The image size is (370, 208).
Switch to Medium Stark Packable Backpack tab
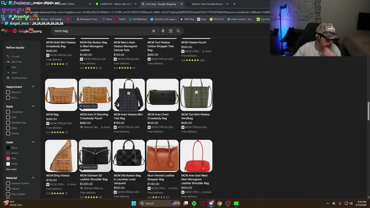[x=208, y=4]
